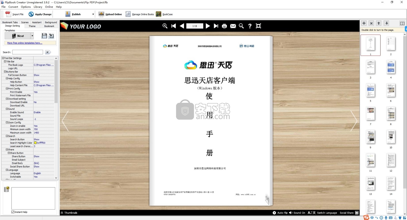The image size is (407, 220).
Task: Open the File menu
Action: [x=4, y=7]
